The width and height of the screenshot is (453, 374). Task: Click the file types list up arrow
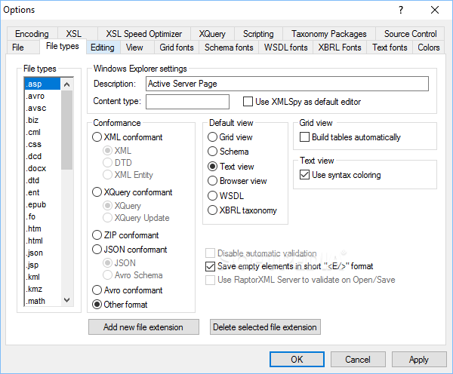pyautogui.click(x=66, y=84)
